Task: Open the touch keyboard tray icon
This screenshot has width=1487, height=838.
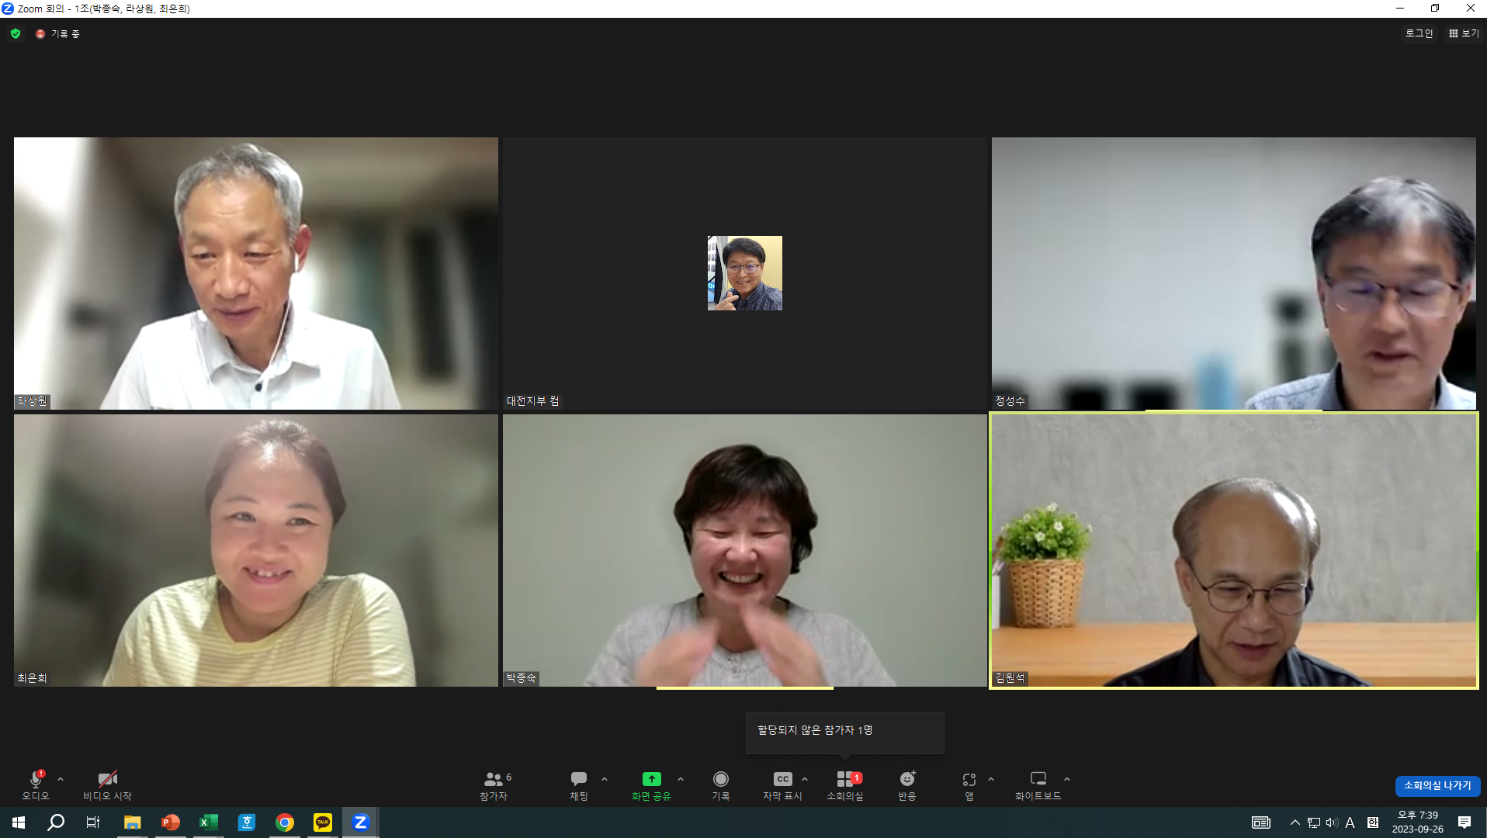Action: tap(1261, 822)
